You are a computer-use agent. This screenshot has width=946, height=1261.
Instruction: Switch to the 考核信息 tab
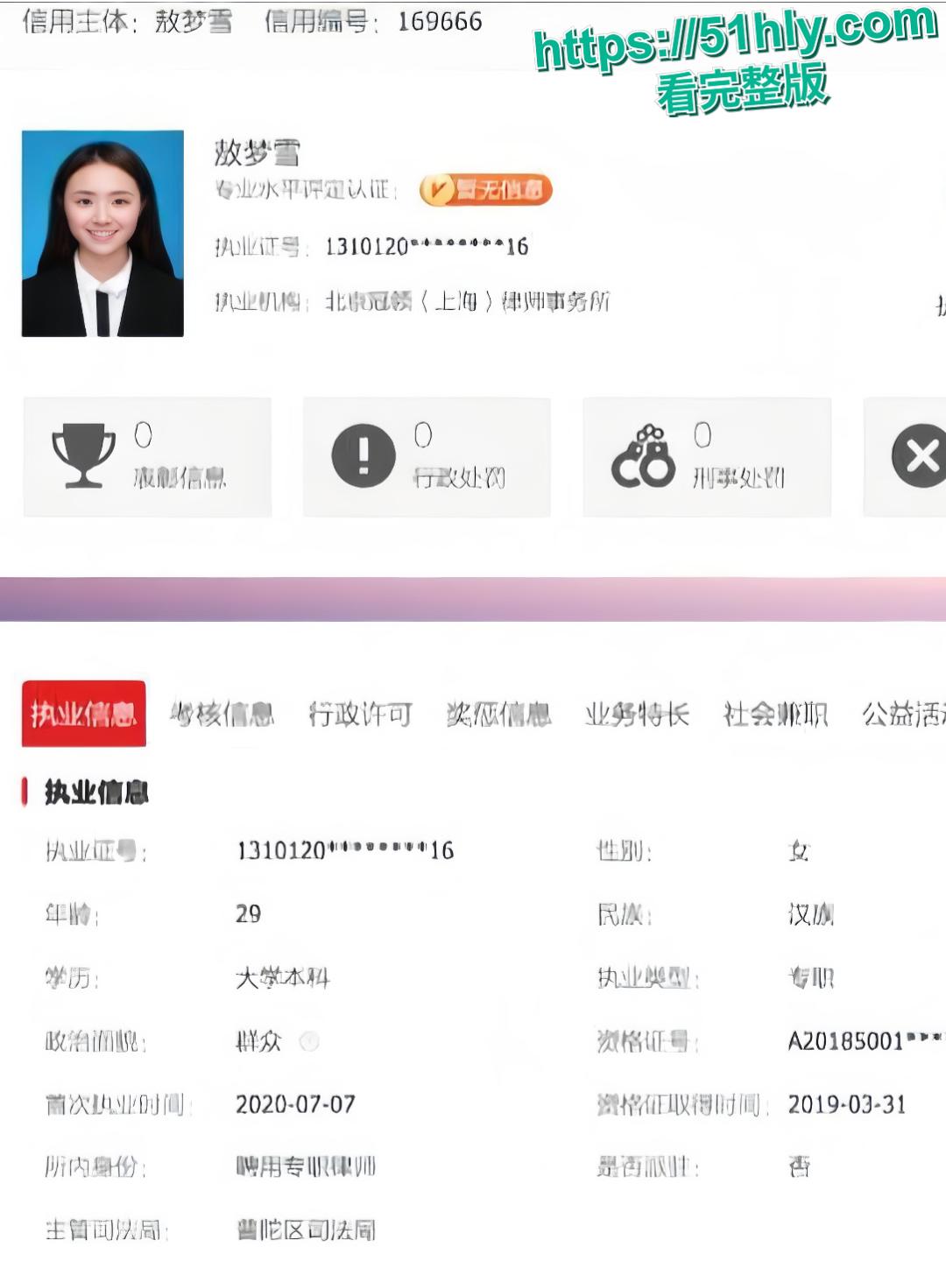[221, 714]
